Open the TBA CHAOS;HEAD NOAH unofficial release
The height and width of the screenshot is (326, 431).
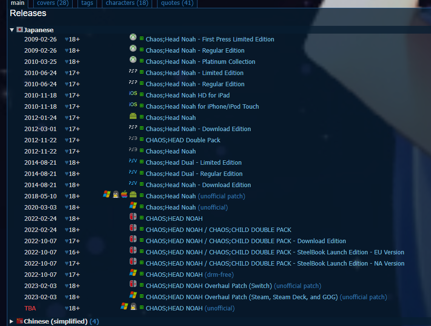coord(174,308)
